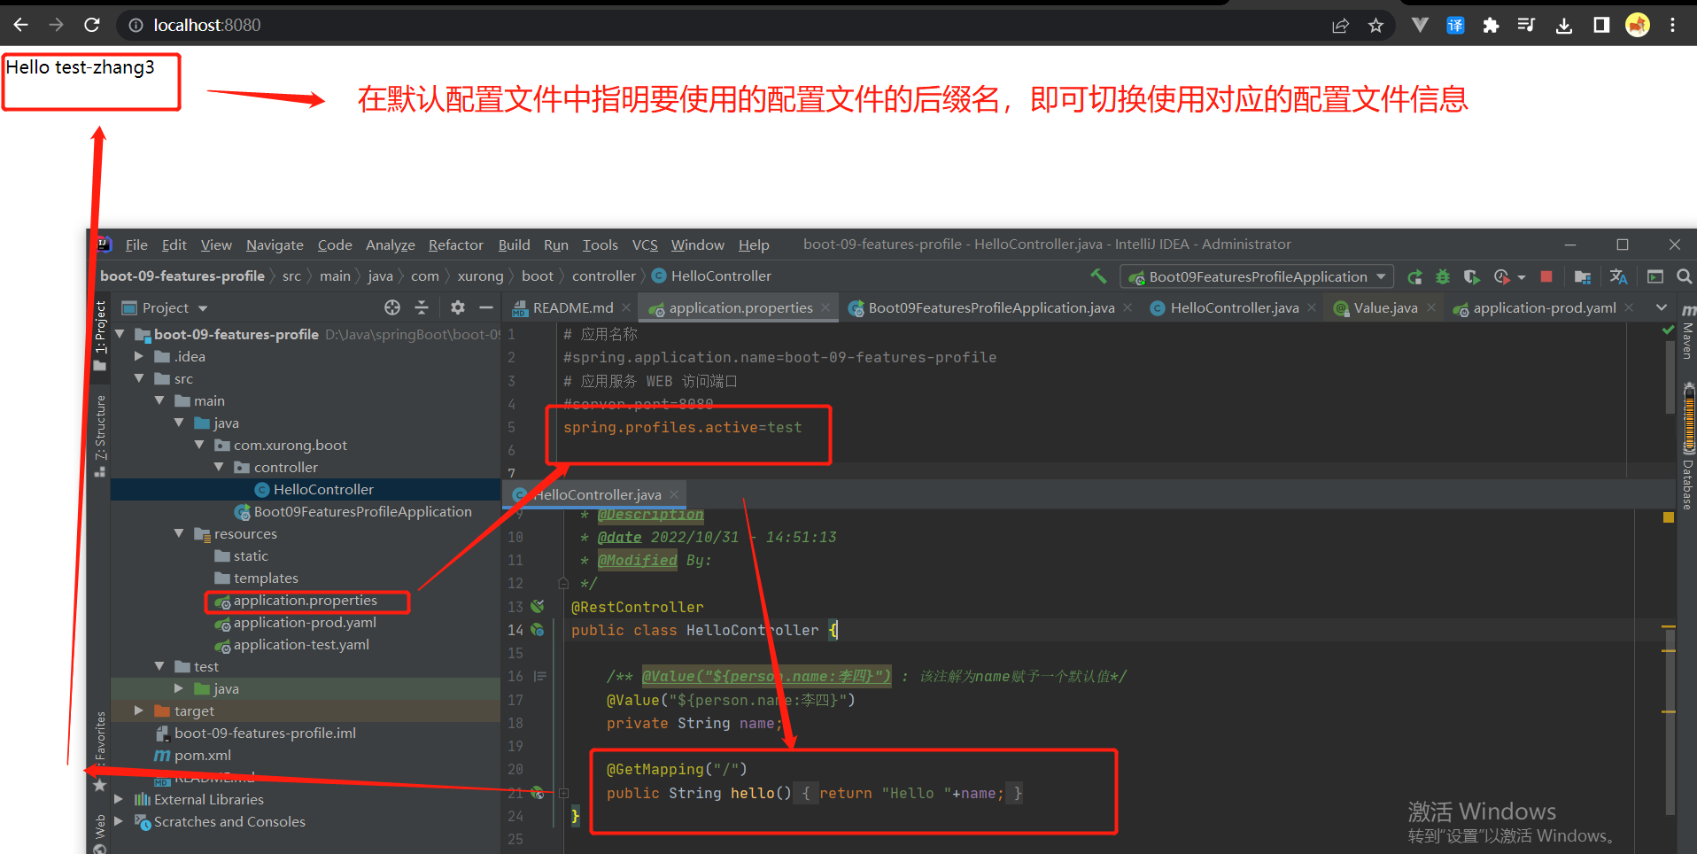The image size is (1697, 854).
Task: Reload the browser page
Action: 91,25
